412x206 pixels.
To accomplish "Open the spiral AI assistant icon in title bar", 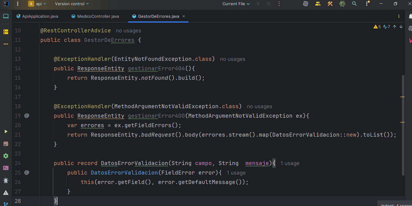I will coord(305,4).
